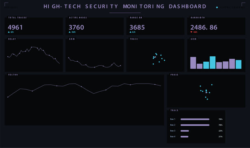Click the Row 1 progress bar
The width and height of the screenshot is (250, 148).
195,119
